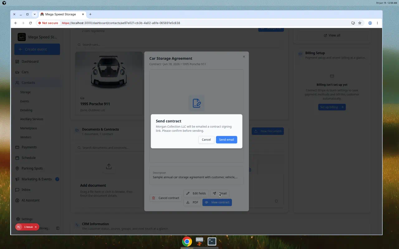Viewport: 399px width, 249px height.
Task: Open Ancillary Services in the sidebar
Action: pyautogui.click(x=31, y=119)
